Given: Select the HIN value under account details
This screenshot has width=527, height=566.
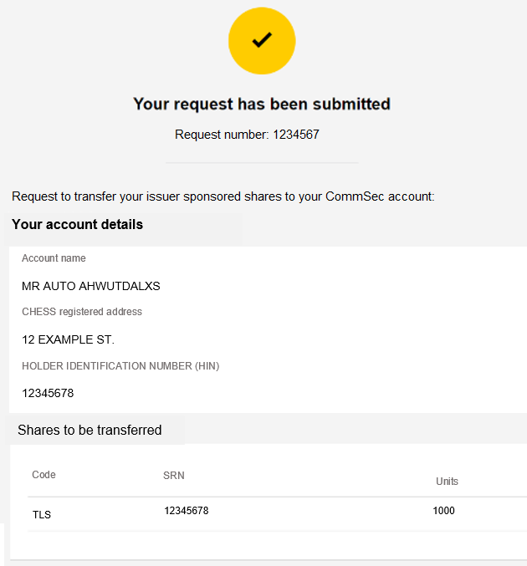Looking at the screenshot, I should click(x=48, y=393).
